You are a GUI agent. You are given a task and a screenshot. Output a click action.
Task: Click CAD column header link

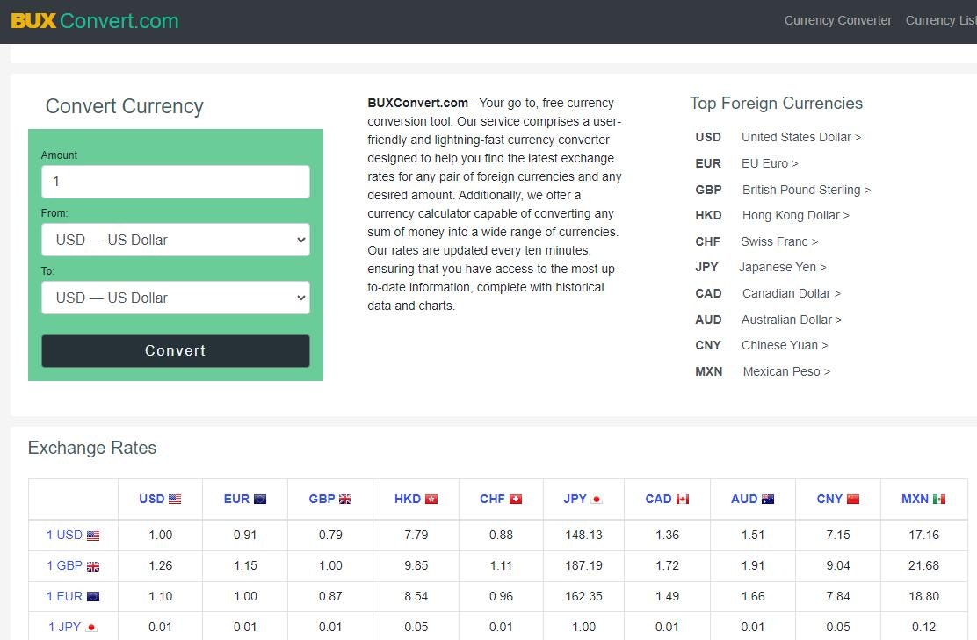click(x=659, y=499)
